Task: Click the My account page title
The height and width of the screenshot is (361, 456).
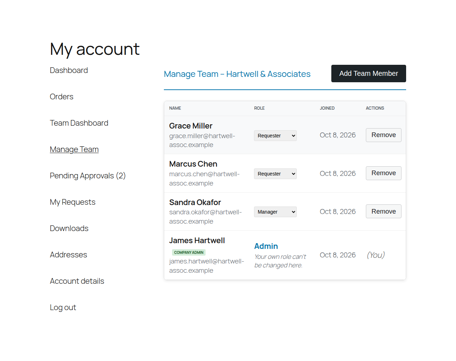Action: (95, 49)
